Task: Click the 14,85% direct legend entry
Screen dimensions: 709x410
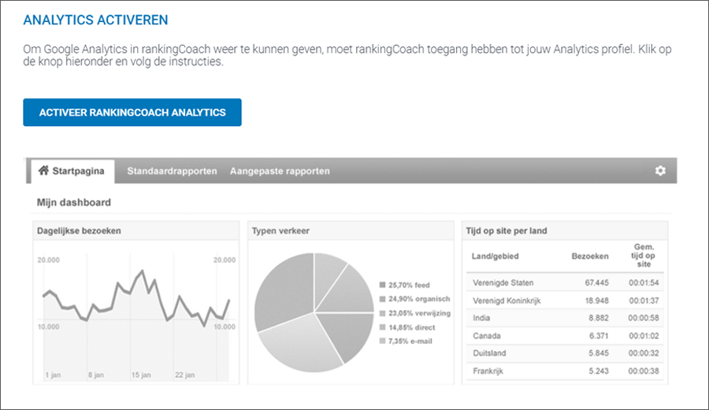Action: (407, 327)
